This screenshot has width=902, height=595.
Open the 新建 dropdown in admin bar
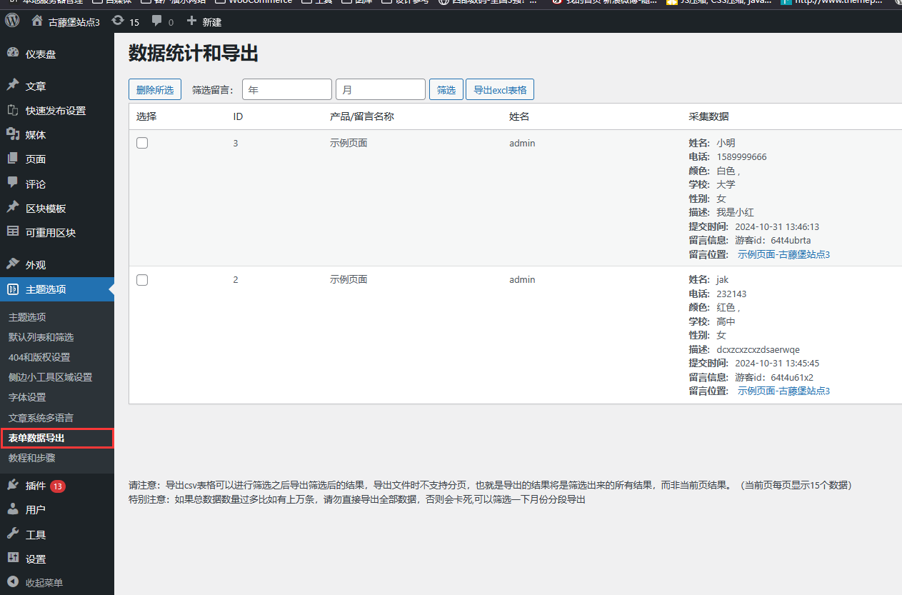pyautogui.click(x=204, y=21)
